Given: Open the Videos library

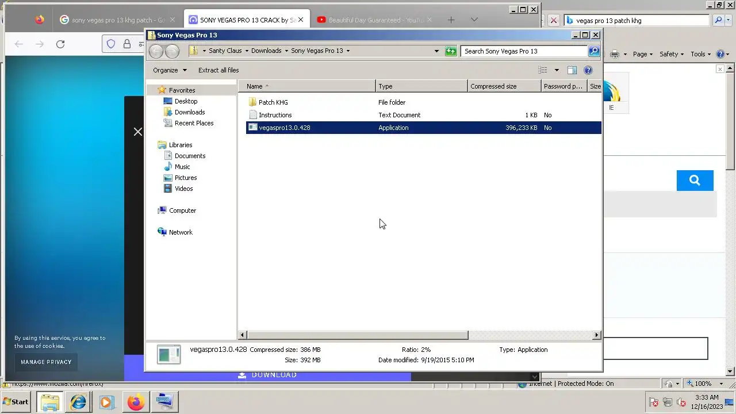Looking at the screenshot, I should (183, 189).
